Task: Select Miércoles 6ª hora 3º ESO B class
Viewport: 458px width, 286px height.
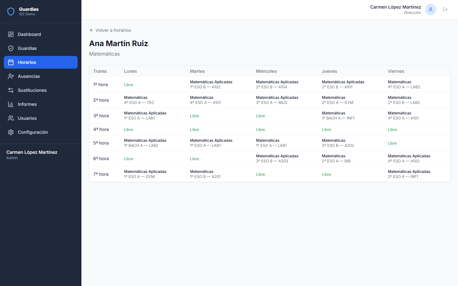Action: (x=277, y=159)
